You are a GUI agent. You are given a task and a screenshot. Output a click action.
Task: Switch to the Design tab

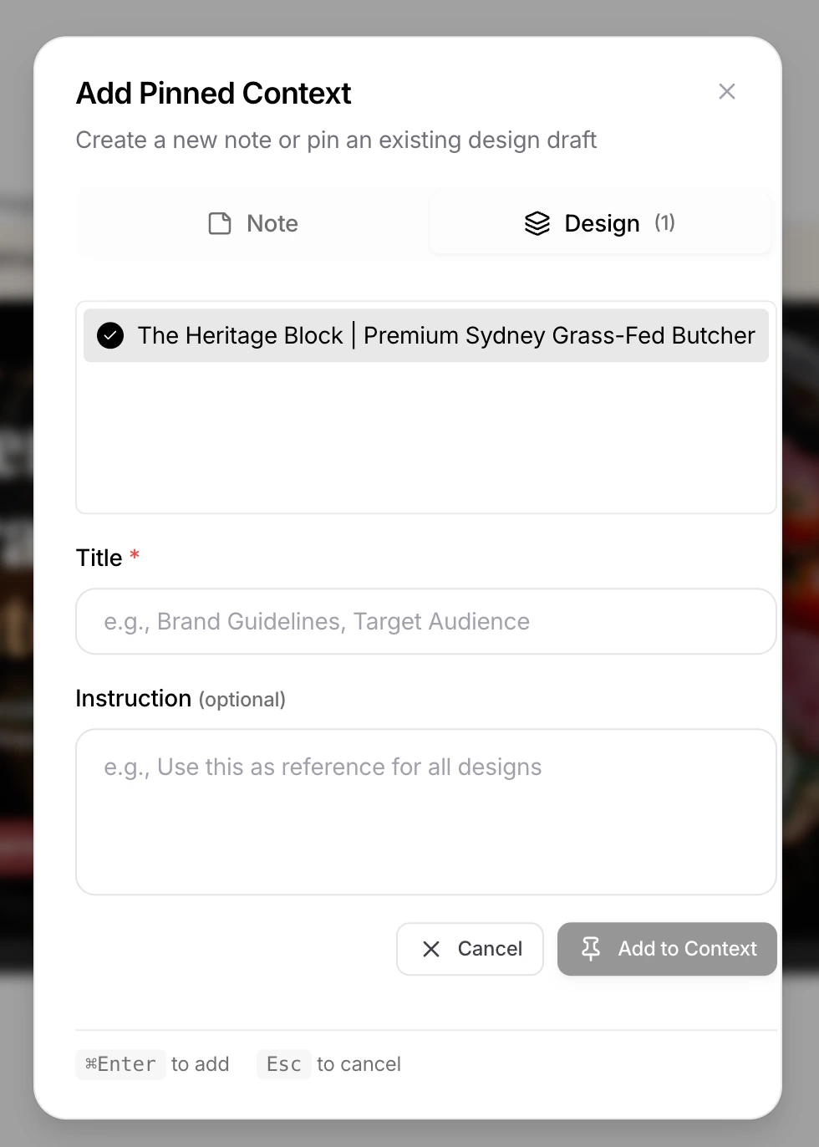600,223
